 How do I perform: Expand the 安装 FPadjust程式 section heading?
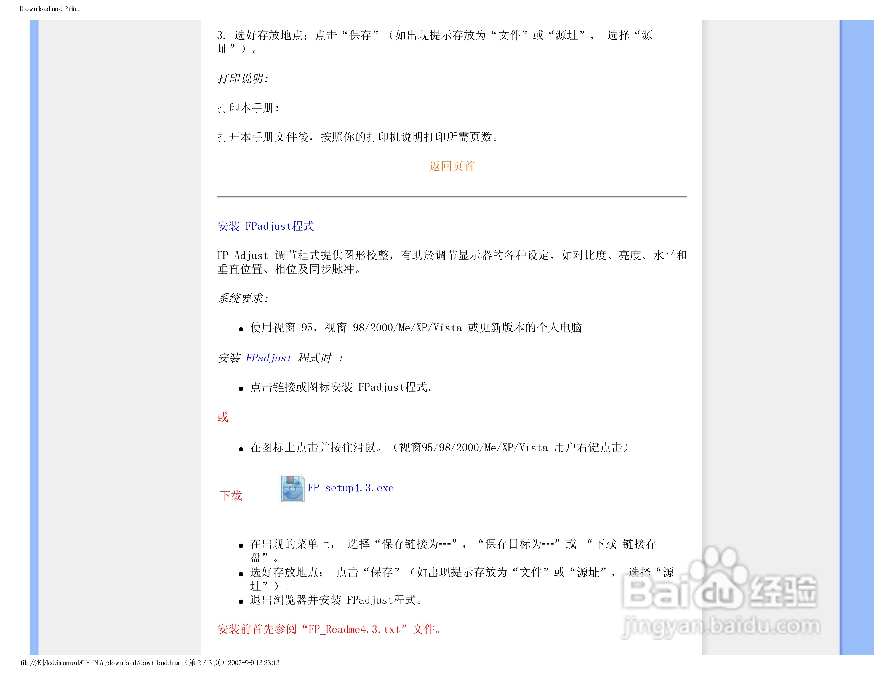click(266, 226)
